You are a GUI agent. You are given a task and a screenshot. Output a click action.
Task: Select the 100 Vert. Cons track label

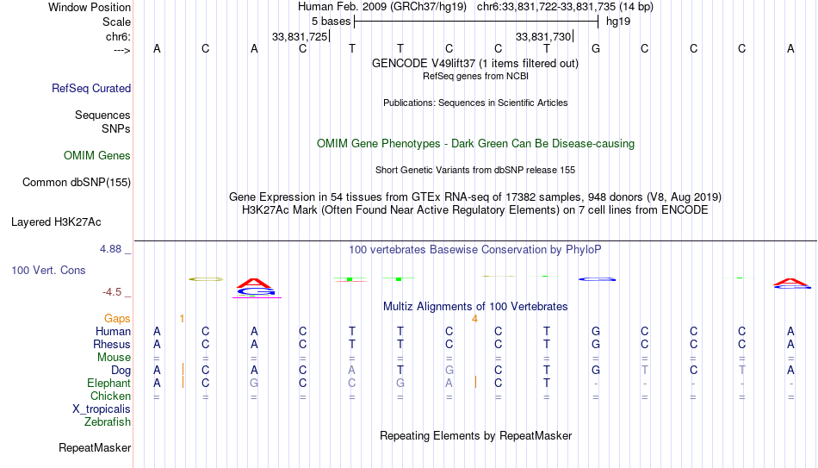click(x=48, y=270)
